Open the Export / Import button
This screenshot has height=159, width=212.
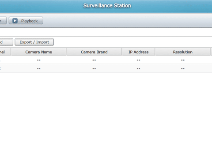click(x=34, y=42)
